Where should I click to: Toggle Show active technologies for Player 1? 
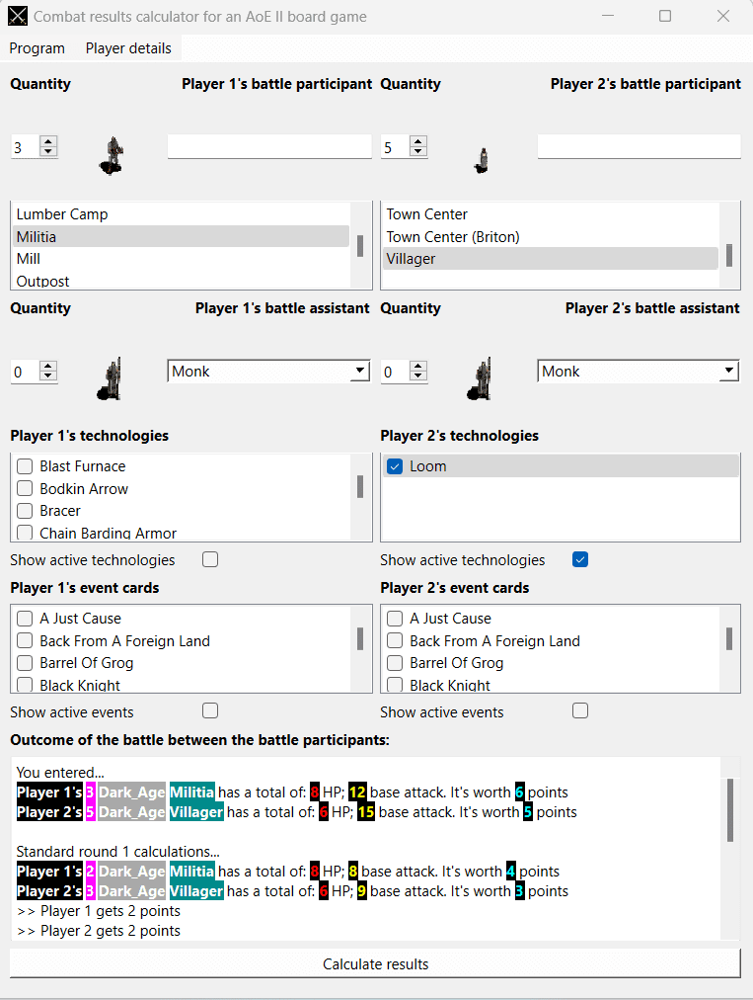click(x=209, y=559)
